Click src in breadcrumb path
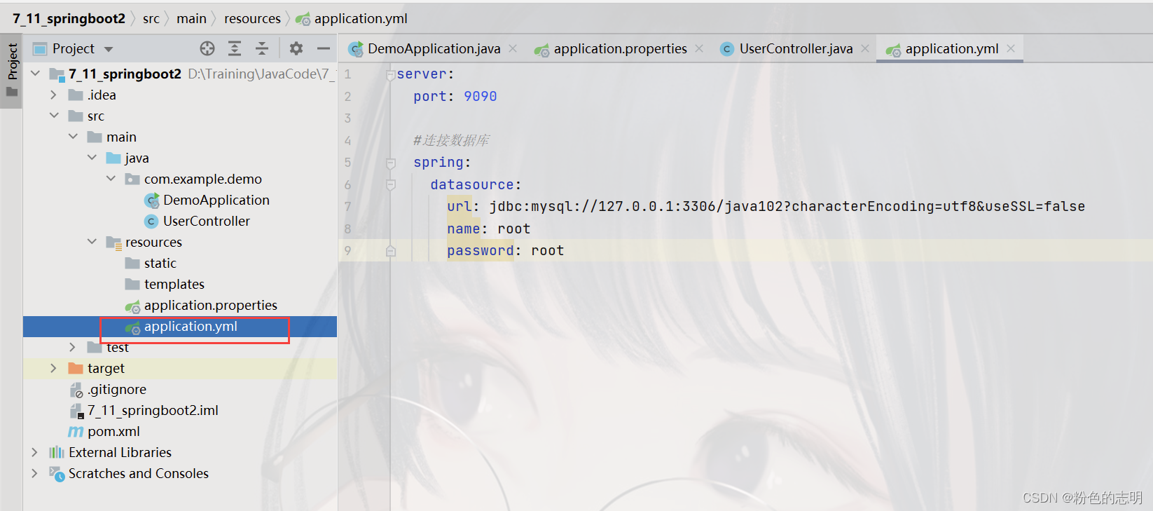The width and height of the screenshot is (1153, 511). coord(151,18)
